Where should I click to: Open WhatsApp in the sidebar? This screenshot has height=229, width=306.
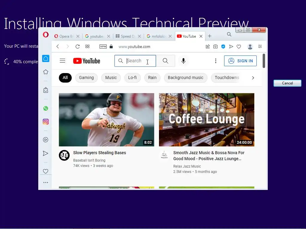tap(46, 108)
